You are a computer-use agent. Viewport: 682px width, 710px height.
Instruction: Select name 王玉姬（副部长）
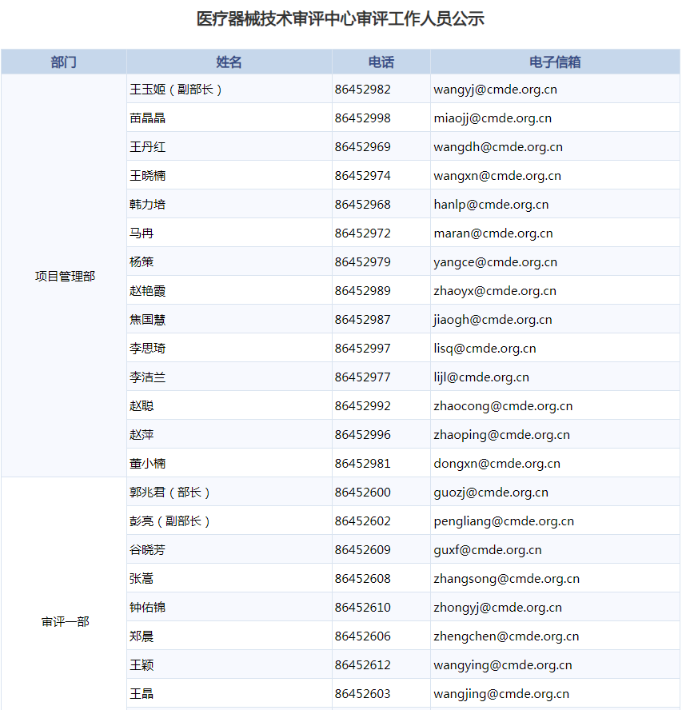176,90
